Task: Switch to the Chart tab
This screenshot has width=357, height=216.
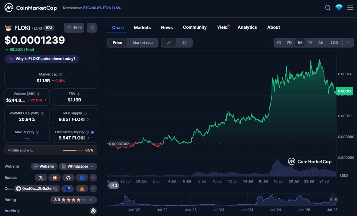Action: click(118, 28)
